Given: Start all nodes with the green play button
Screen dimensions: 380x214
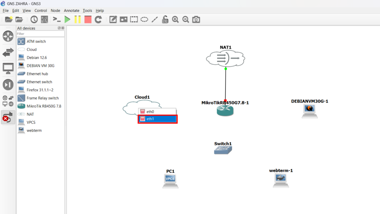Looking at the screenshot, I should 67,20.
